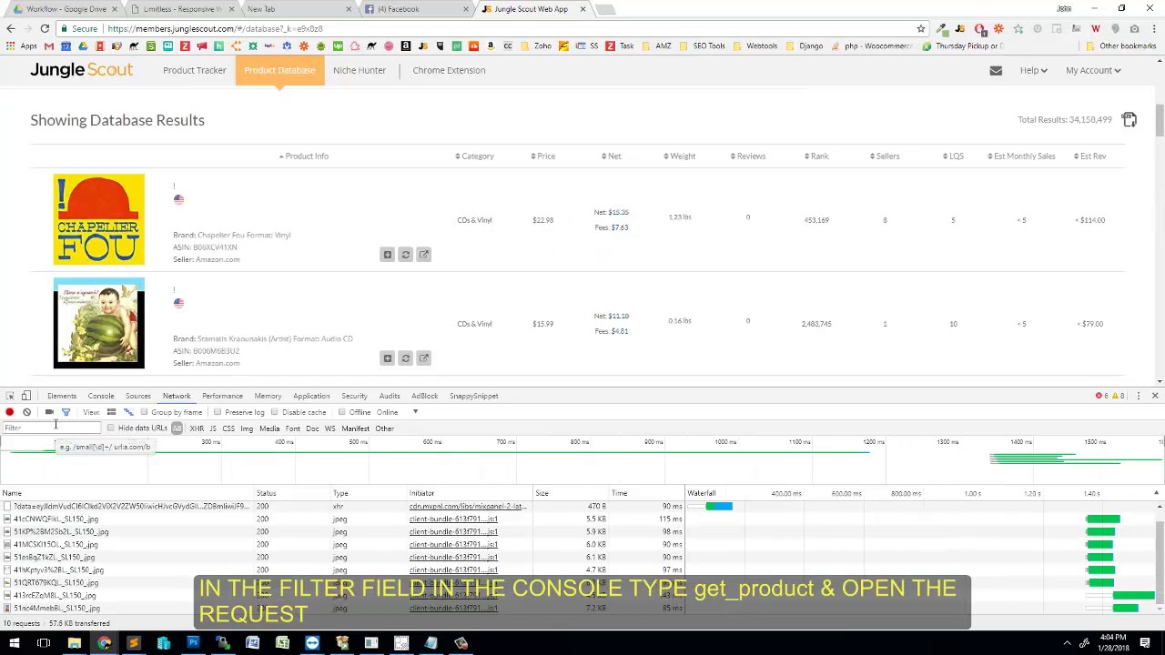
Task: Filter network requests by JS
Action: [x=213, y=428]
